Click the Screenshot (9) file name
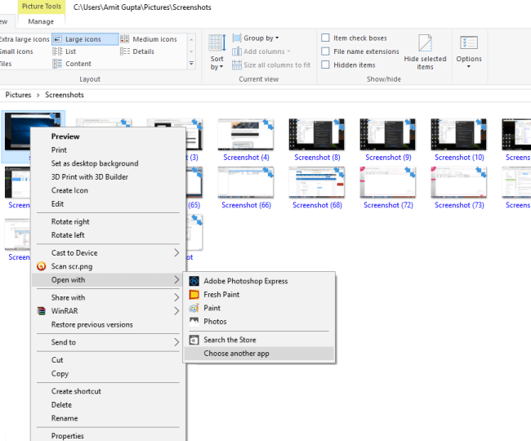Image resolution: width=531 pixels, height=441 pixels. click(388, 158)
